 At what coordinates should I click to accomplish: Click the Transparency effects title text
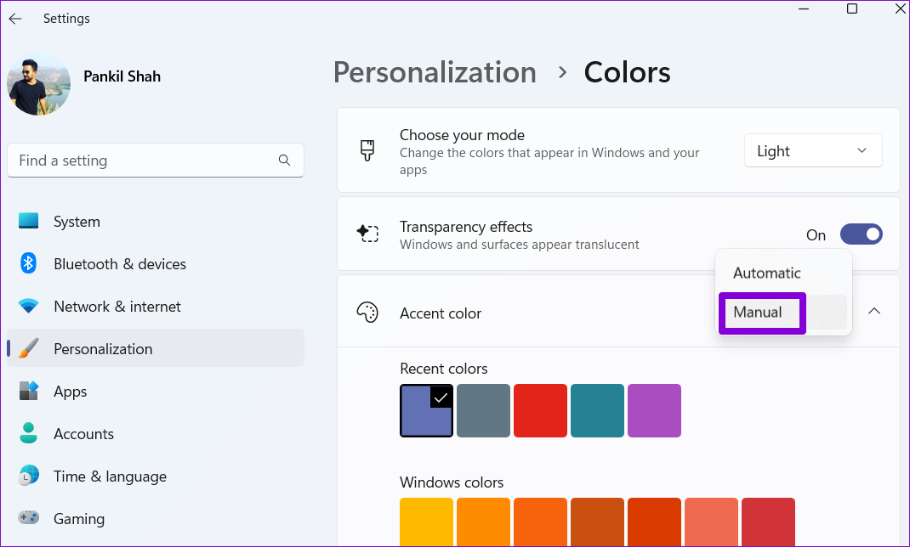[x=466, y=227]
